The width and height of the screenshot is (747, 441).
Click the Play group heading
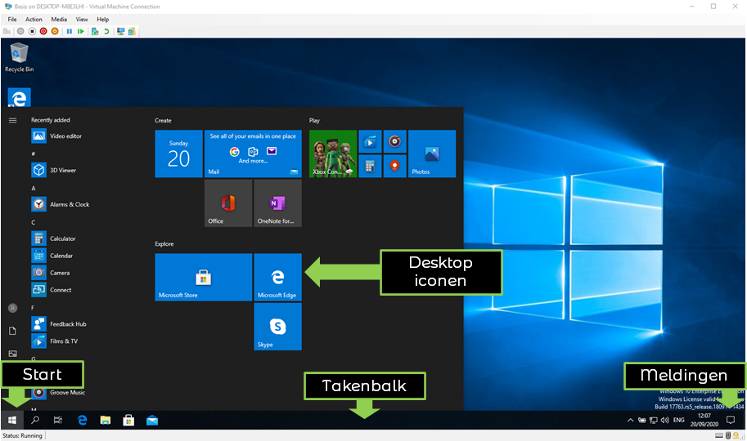[314, 121]
